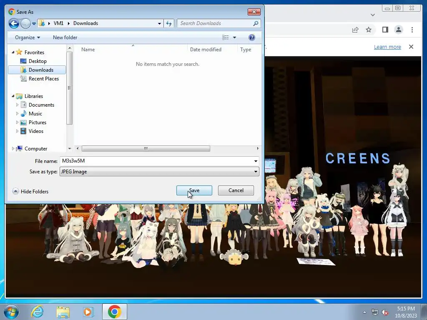
Task: Click the right arrow of horizontal scrollbar
Action: click(x=258, y=149)
